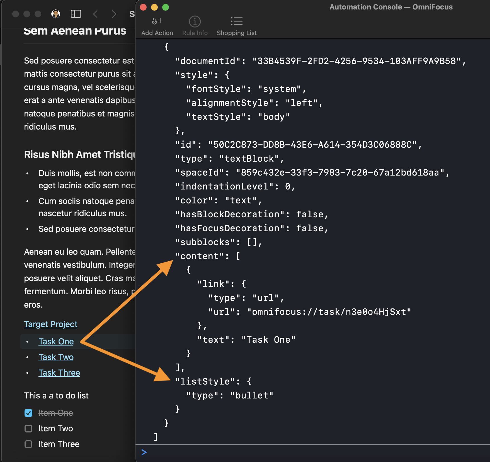Click the Item Three to-do label

(x=59, y=444)
